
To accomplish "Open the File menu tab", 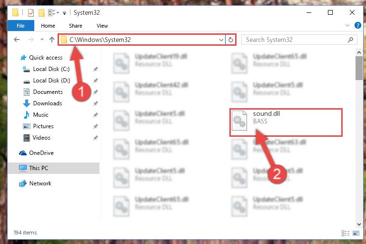I will [x=21, y=26].
